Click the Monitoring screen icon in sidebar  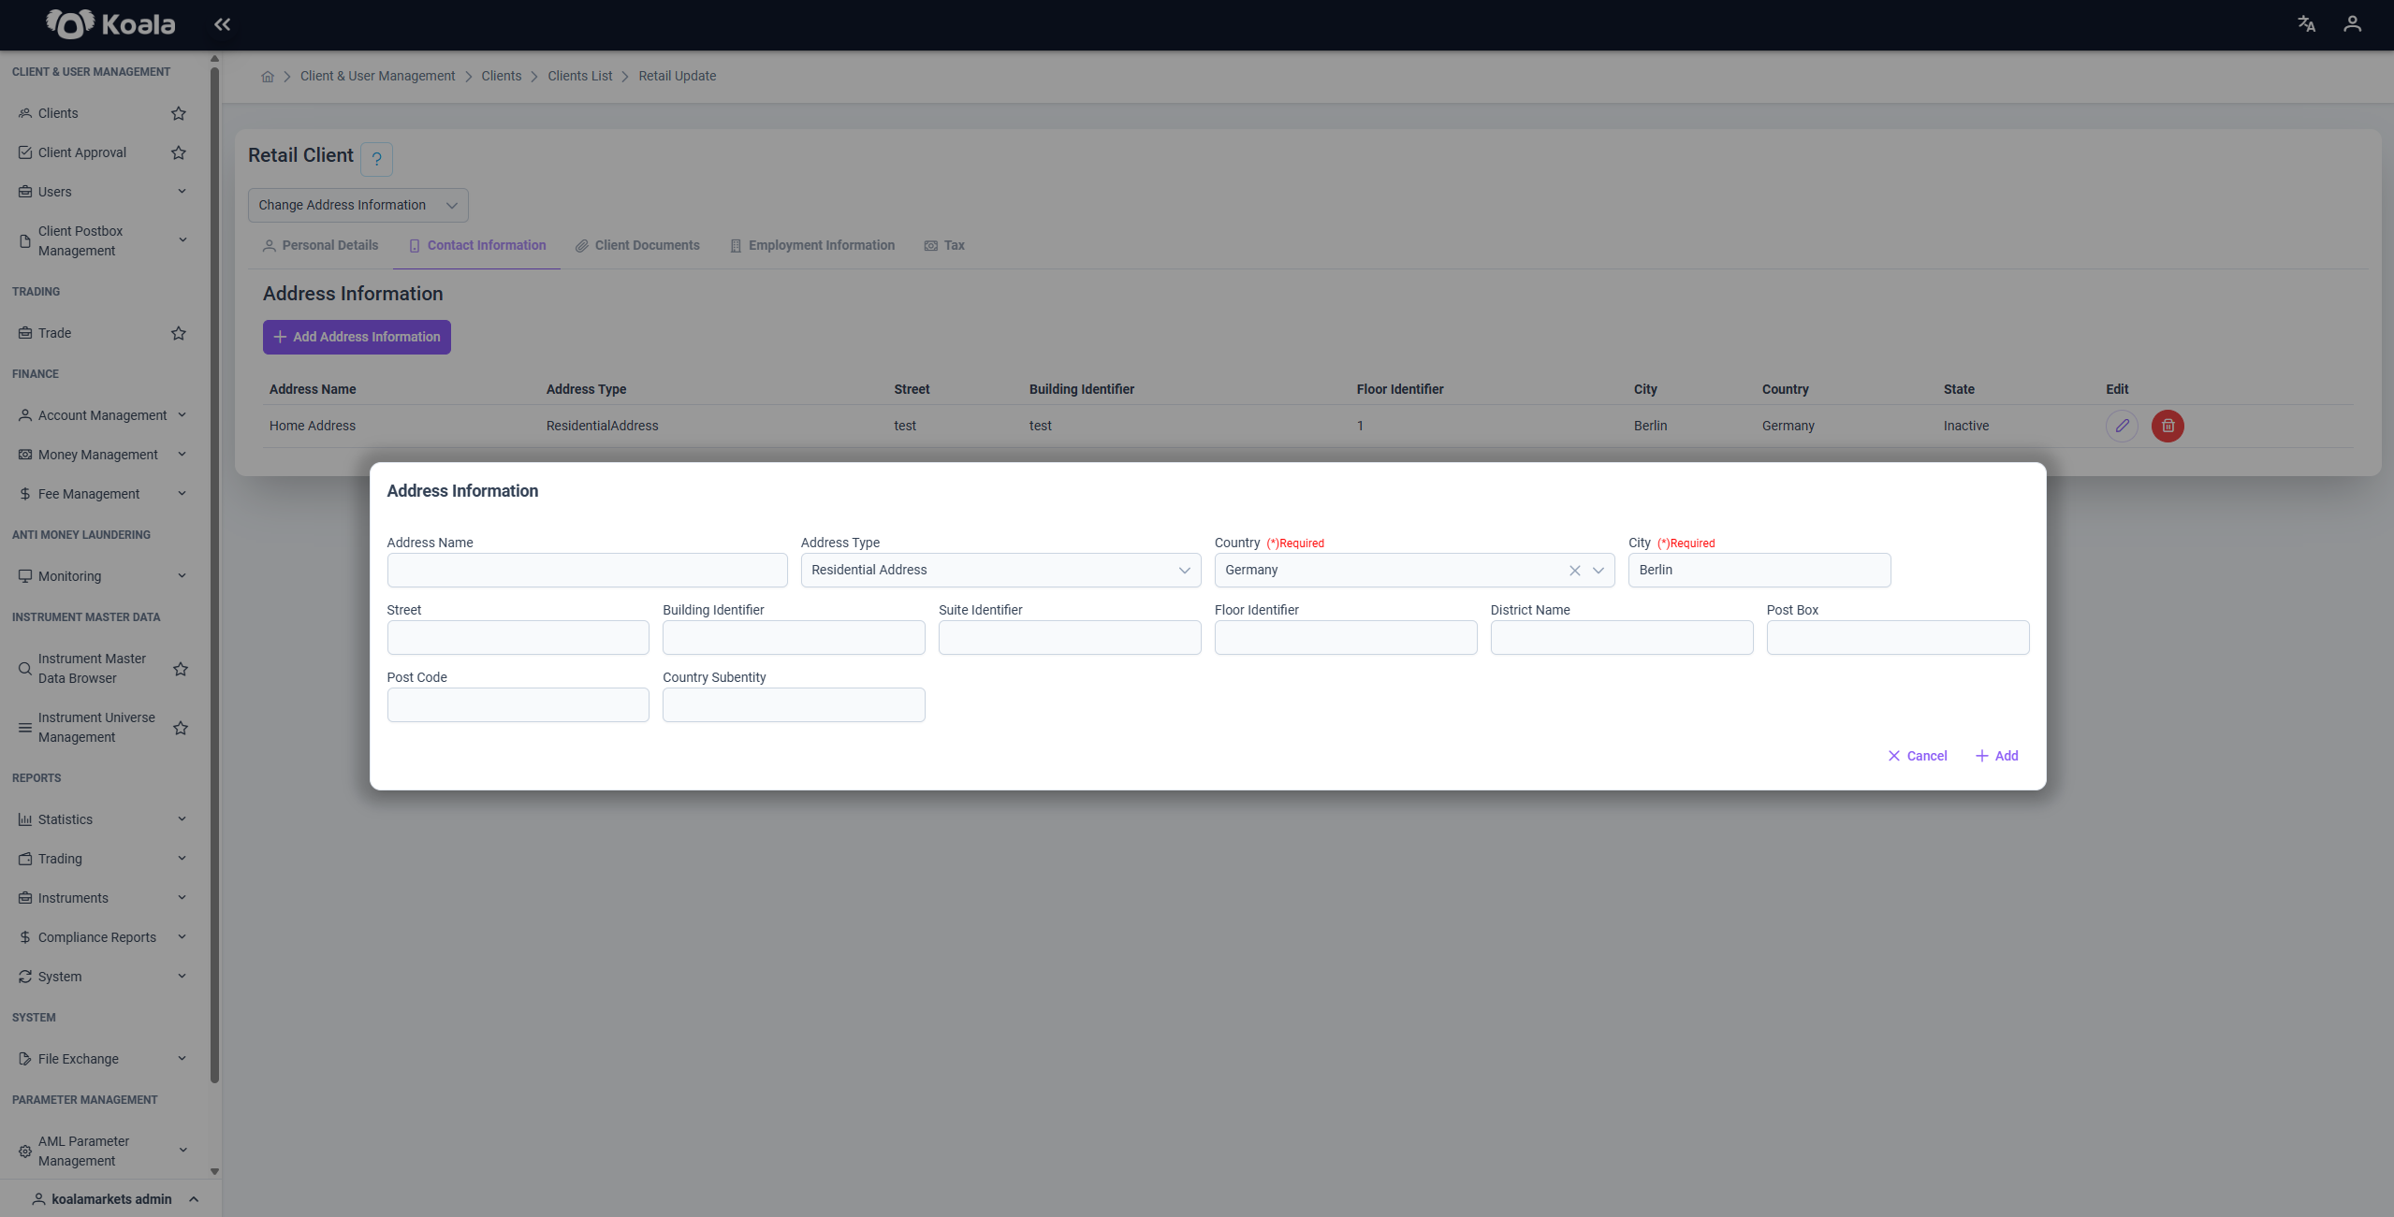(x=25, y=576)
